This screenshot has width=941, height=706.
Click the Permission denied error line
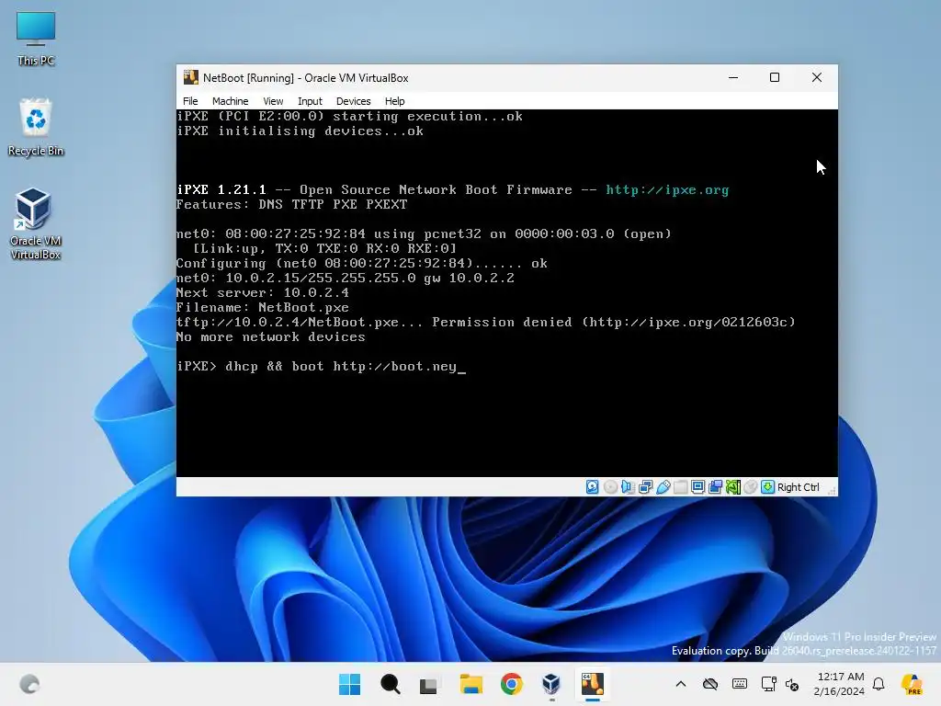(x=486, y=323)
